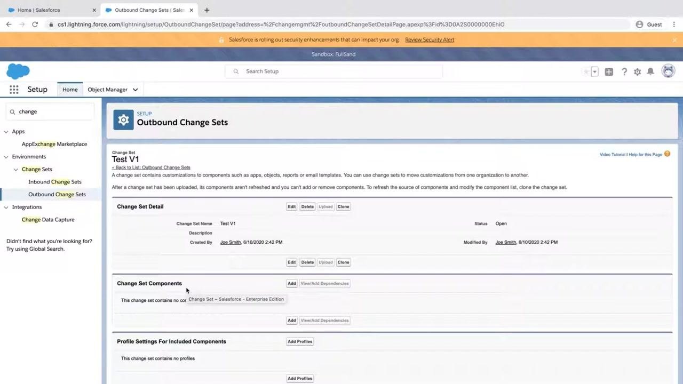Click the top Delete button in Change Set Detail
The height and width of the screenshot is (384, 683).
(307, 207)
